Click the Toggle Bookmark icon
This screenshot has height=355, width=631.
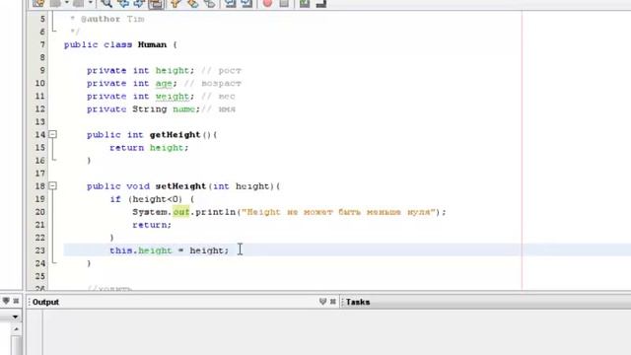(209, 4)
